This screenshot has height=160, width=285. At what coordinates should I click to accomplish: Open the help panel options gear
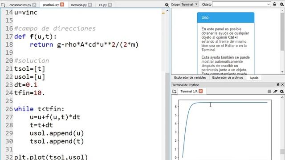tap(282, 4)
